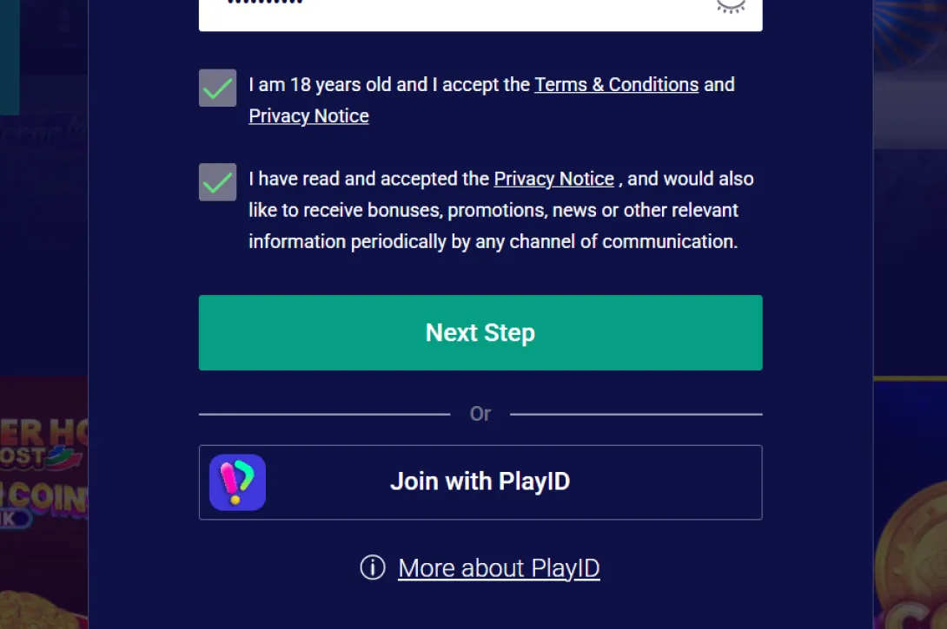The image size is (947, 629).
Task: Toggle password visibility eye icon
Action: [730, 5]
